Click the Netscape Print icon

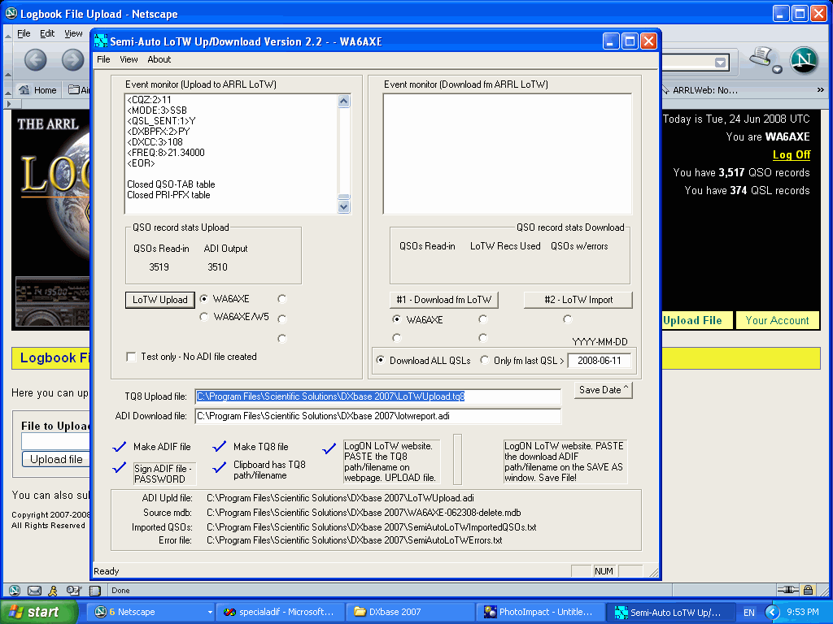pos(761,57)
